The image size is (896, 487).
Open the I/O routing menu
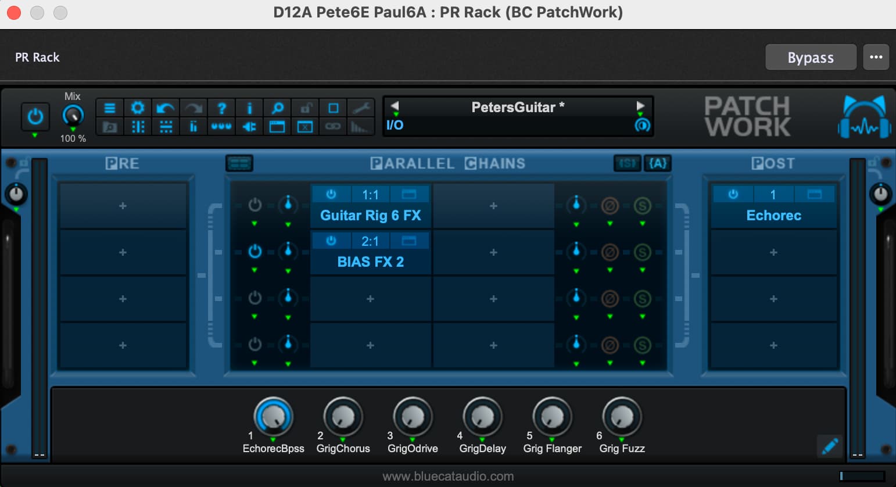395,125
